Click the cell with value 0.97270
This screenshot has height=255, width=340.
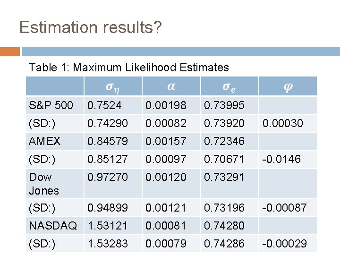113,184
